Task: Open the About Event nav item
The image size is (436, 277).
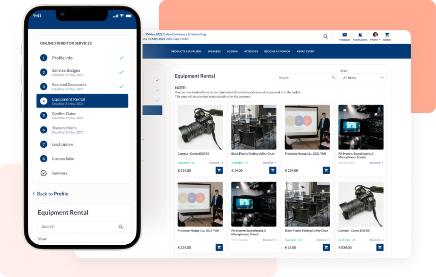Action: (x=306, y=51)
